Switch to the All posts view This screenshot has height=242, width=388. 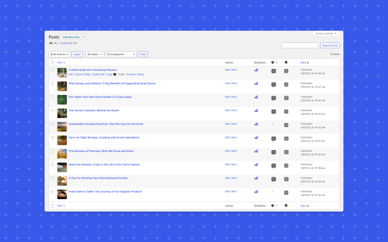tap(51, 44)
